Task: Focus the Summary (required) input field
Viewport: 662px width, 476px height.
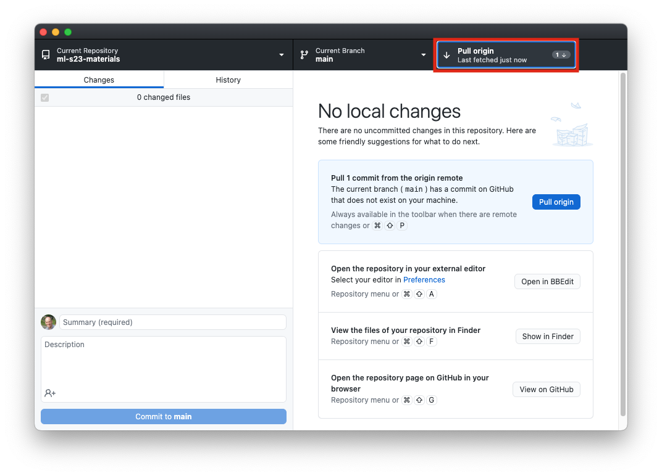Action: pos(172,322)
